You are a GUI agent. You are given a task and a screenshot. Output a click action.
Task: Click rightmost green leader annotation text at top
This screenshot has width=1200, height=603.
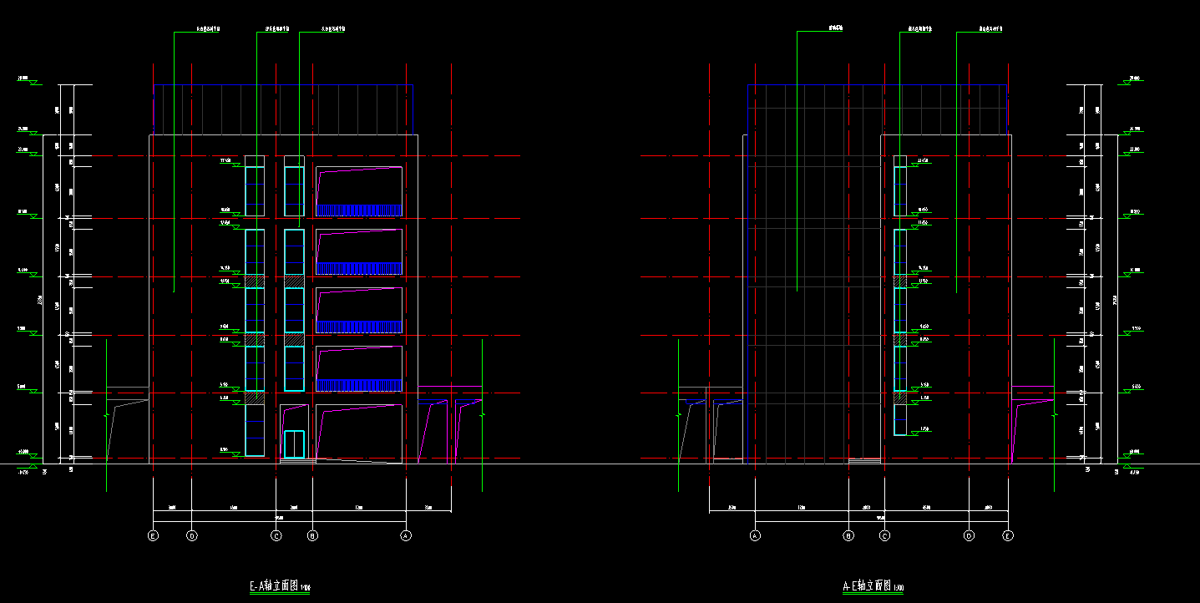coord(990,29)
